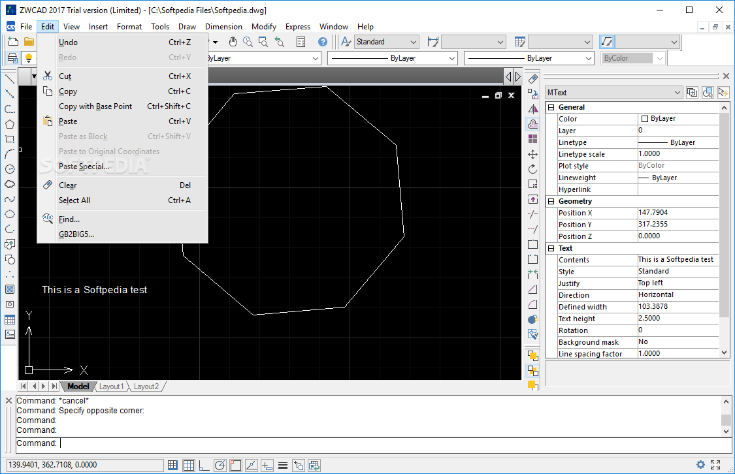Select the Move tool
The width and height of the screenshot is (735, 474).
[x=532, y=154]
